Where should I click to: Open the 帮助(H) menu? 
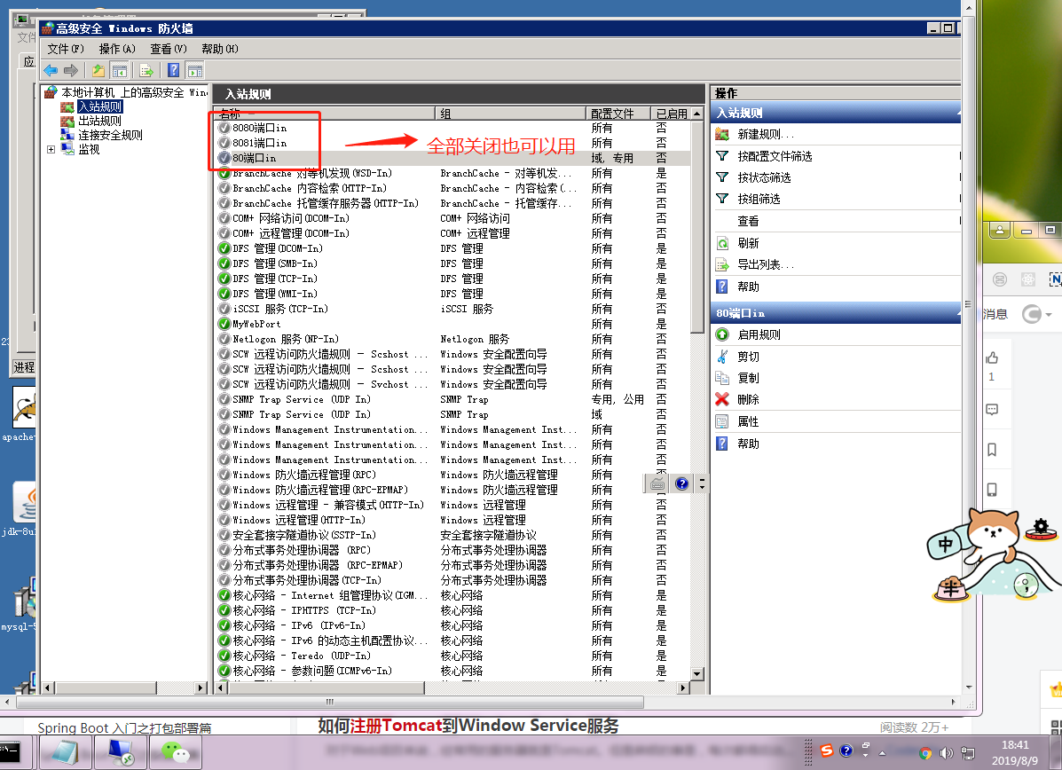point(220,49)
